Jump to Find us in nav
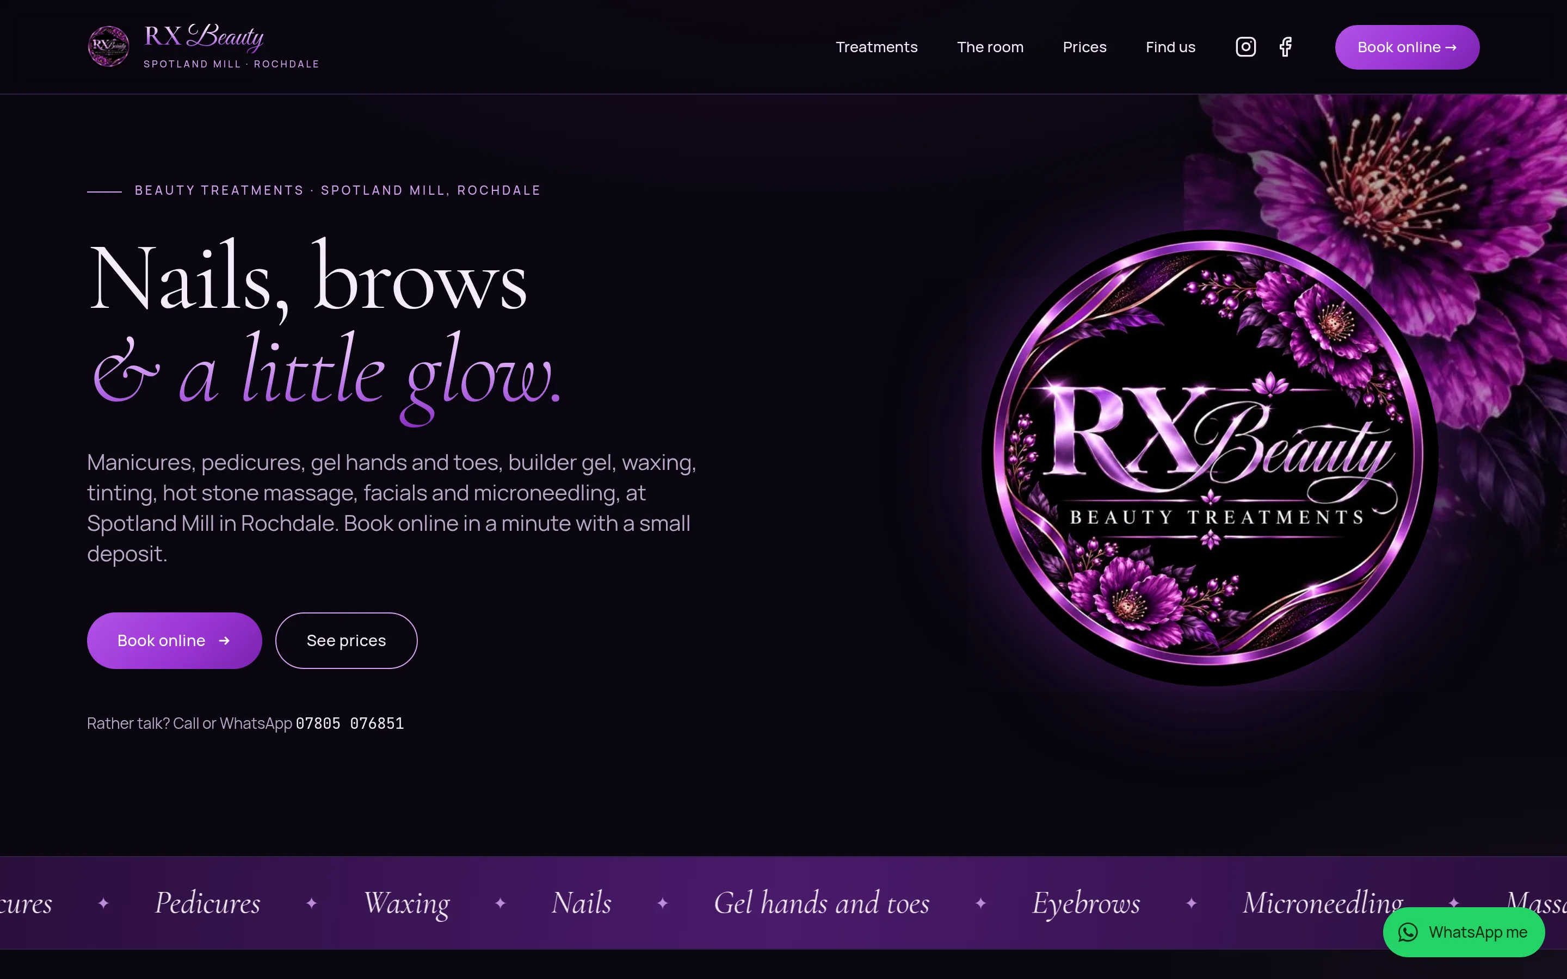This screenshot has height=979, width=1567. (x=1170, y=47)
